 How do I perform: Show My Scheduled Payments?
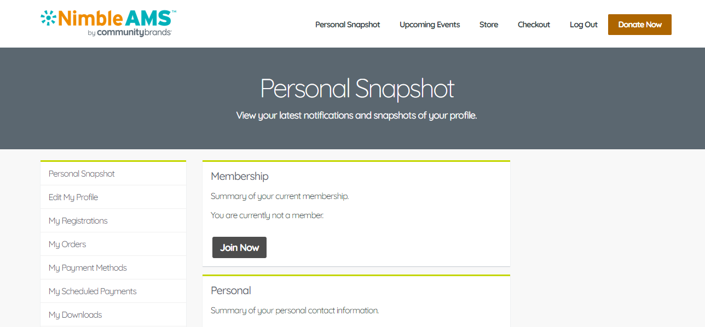point(93,291)
